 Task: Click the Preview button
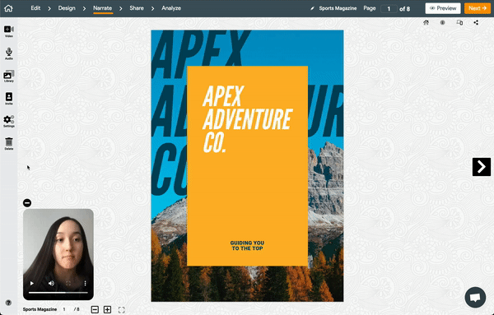[443, 8]
